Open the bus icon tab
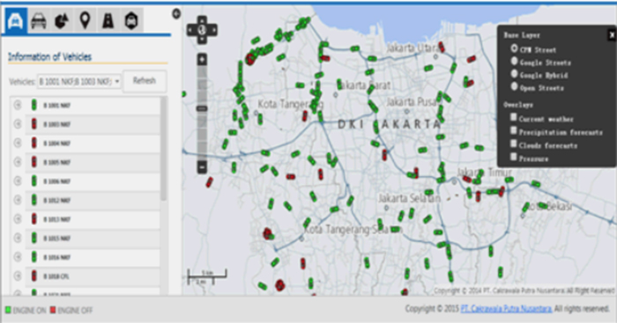 (x=131, y=20)
